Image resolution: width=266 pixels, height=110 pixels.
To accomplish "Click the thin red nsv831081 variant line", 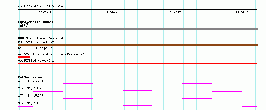I will pyautogui.click(x=137, y=51).
